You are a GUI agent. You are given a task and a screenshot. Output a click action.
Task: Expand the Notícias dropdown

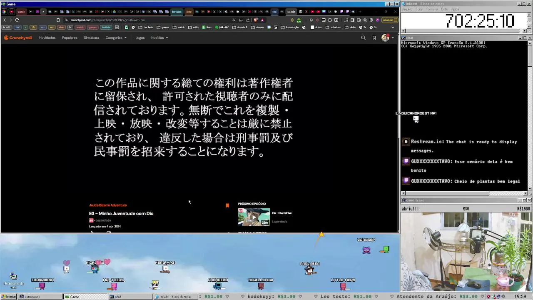[x=159, y=37]
